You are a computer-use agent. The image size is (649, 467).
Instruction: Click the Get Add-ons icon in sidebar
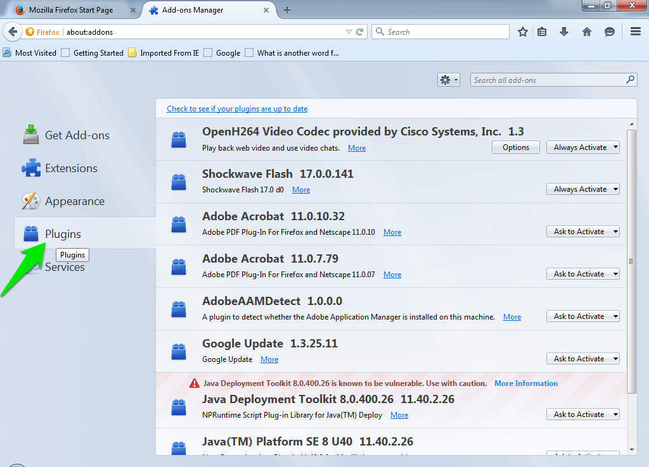click(31, 135)
